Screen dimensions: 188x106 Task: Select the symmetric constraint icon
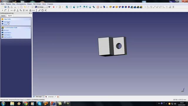(x=27, y=10)
